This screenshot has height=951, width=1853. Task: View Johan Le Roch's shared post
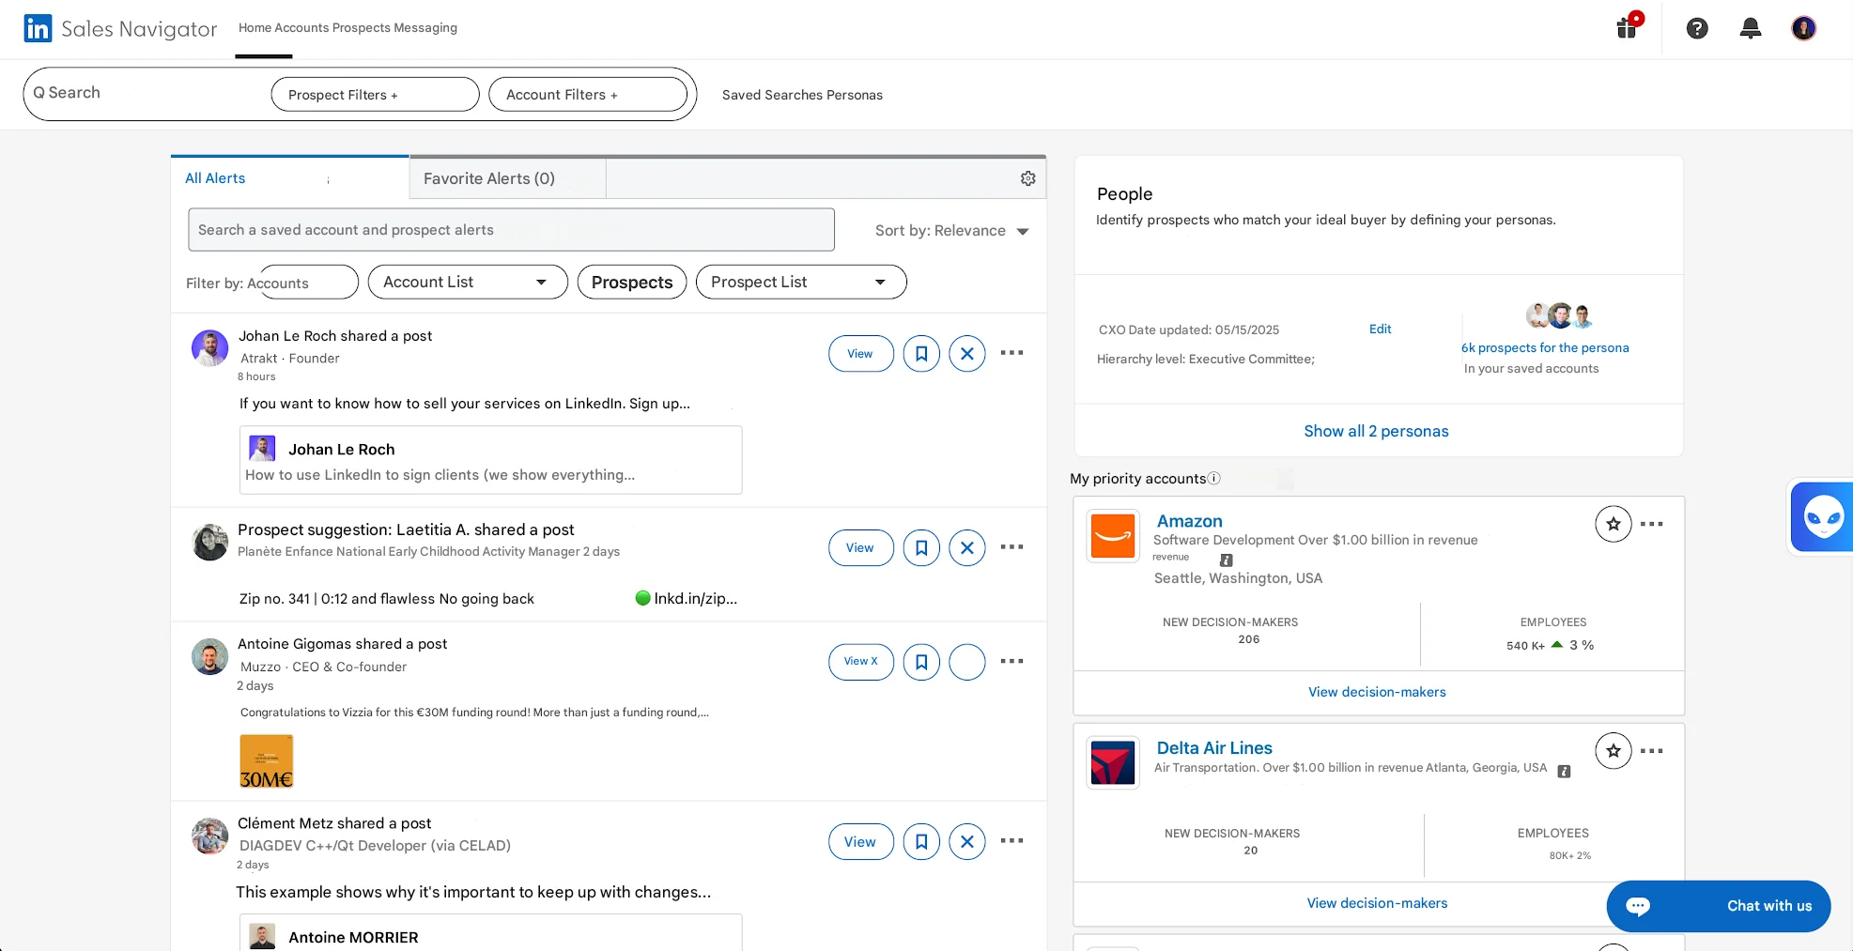pyautogui.click(x=861, y=354)
